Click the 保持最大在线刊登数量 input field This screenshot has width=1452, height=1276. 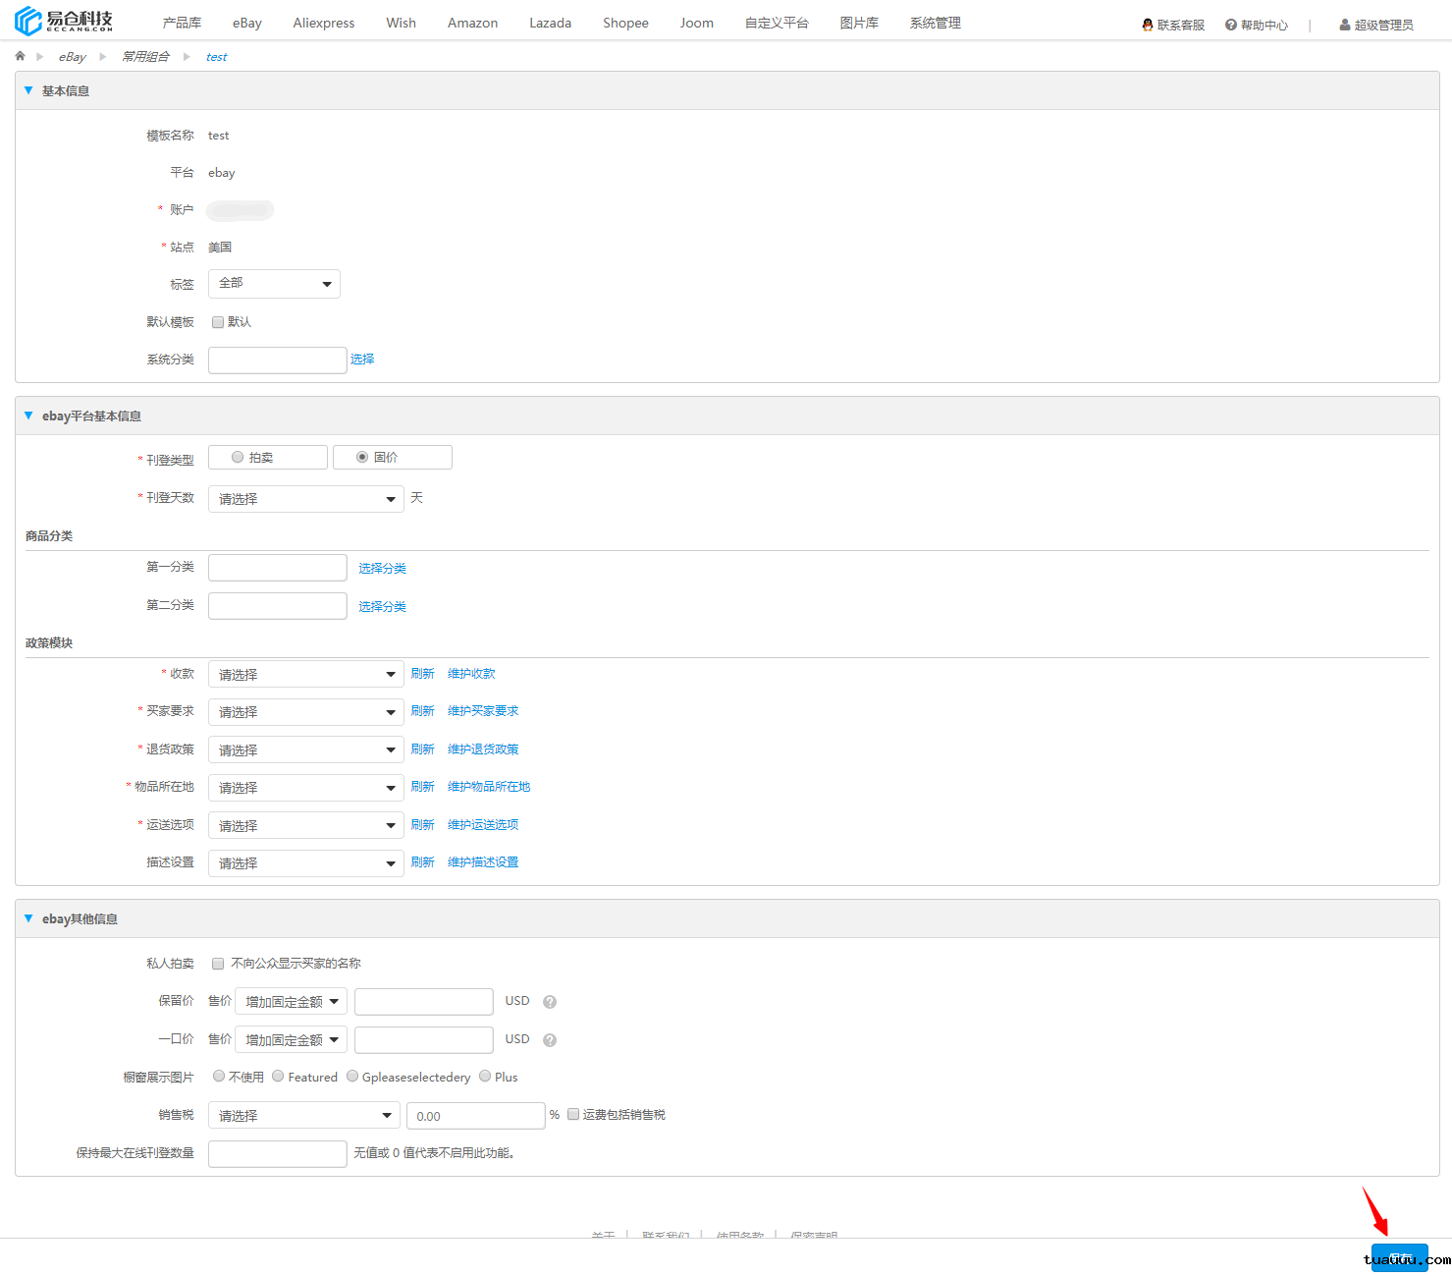tap(277, 1153)
